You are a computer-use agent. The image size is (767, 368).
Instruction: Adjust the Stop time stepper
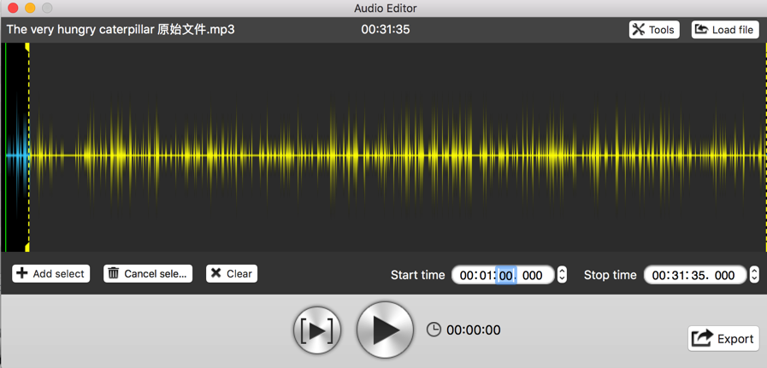pyautogui.click(x=755, y=275)
